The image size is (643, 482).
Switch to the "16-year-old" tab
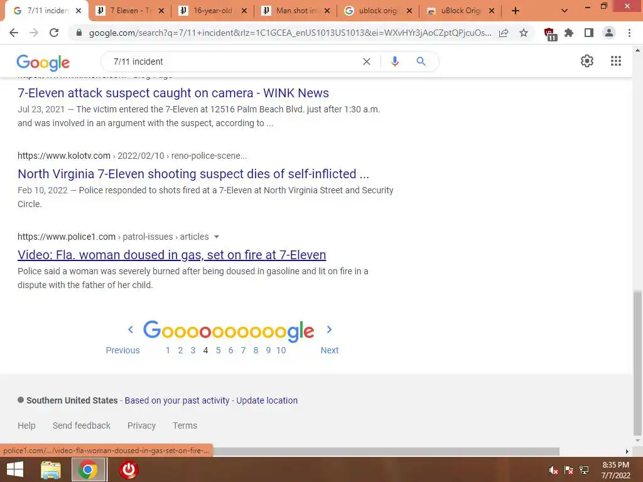[212, 11]
